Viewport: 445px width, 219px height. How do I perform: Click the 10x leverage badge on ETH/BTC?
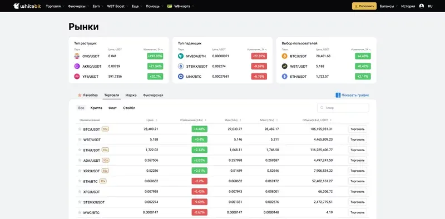click(x=103, y=181)
